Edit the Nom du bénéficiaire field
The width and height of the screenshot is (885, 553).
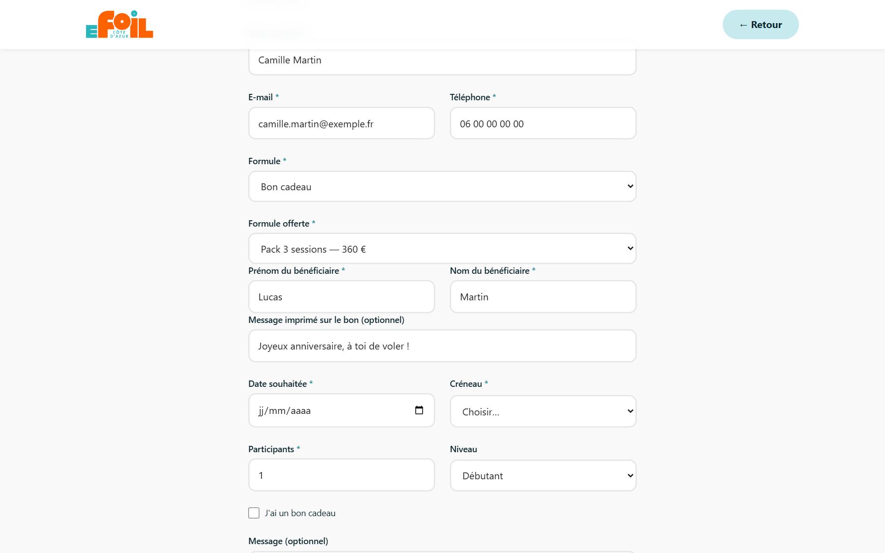click(x=543, y=297)
